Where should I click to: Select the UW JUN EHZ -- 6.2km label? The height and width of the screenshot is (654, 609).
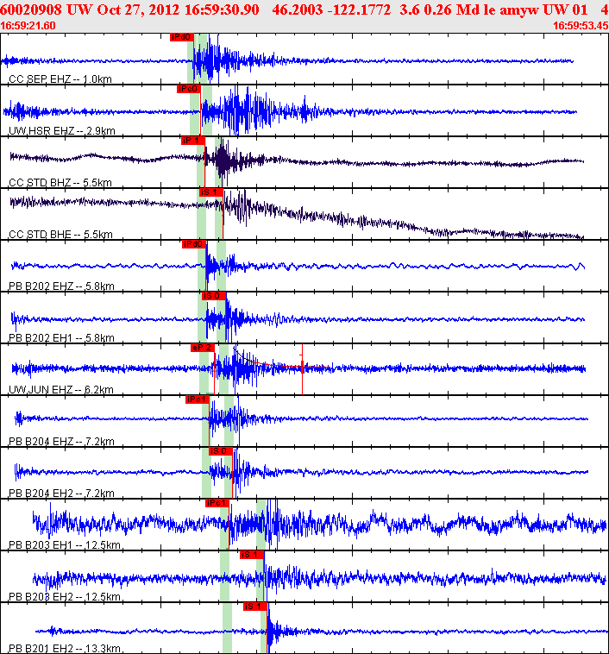click(x=61, y=389)
